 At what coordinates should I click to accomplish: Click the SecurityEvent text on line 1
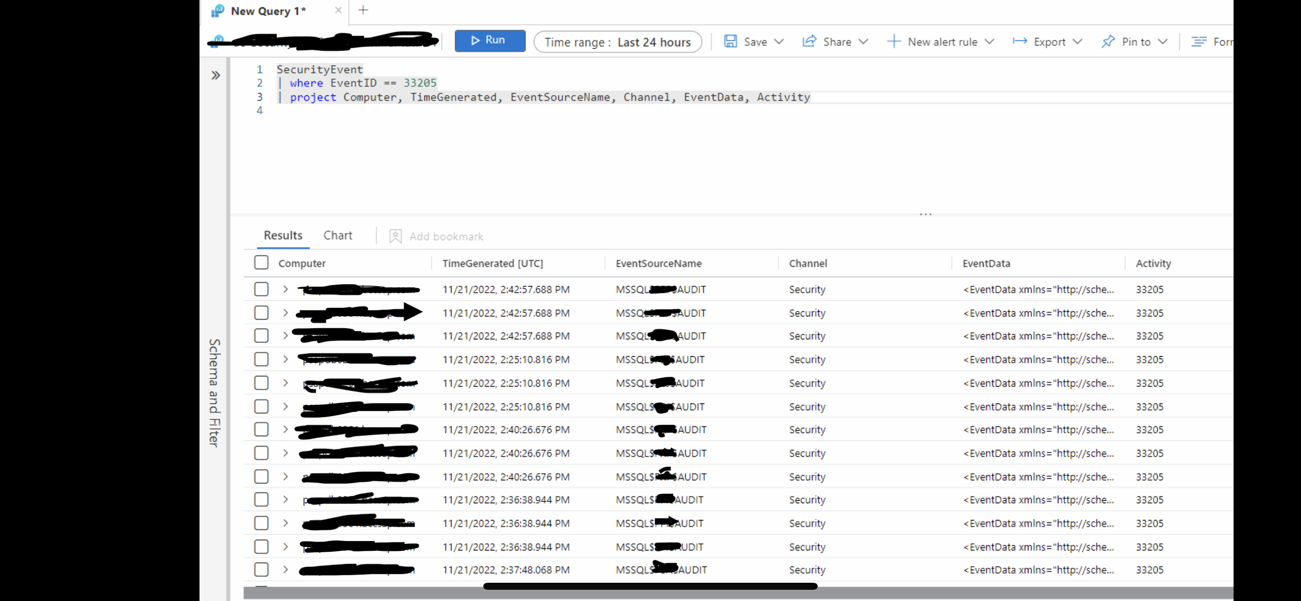[x=319, y=69]
